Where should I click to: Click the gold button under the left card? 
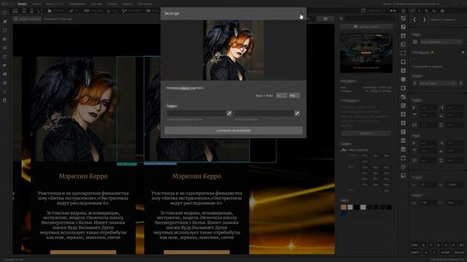[83, 253]
